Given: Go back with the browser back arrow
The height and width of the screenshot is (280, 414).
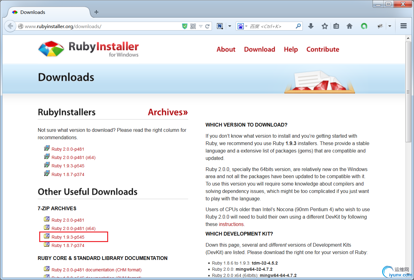Looking at the screenshot, I should pos(10,26).
